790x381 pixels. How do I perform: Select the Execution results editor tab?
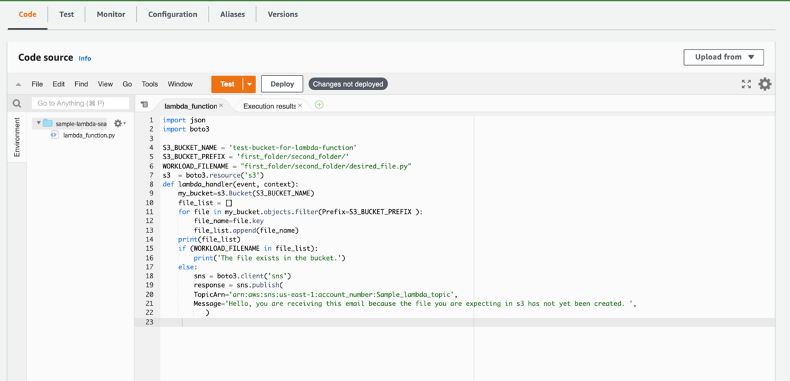click(x=269, y=105)
